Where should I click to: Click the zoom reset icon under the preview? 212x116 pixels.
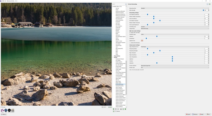(x=111, y=107)
